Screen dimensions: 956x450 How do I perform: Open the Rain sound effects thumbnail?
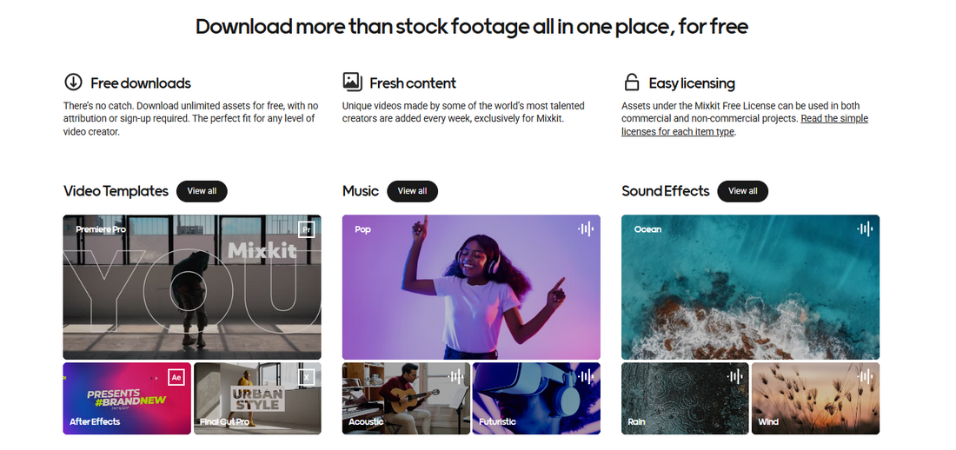tap(685, 398)
